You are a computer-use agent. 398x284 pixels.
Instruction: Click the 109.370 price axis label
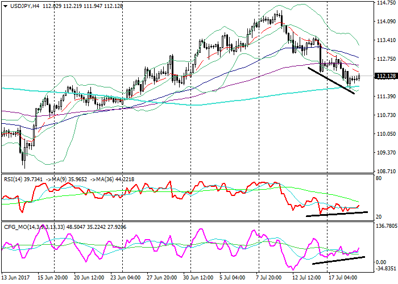(386, 153)
